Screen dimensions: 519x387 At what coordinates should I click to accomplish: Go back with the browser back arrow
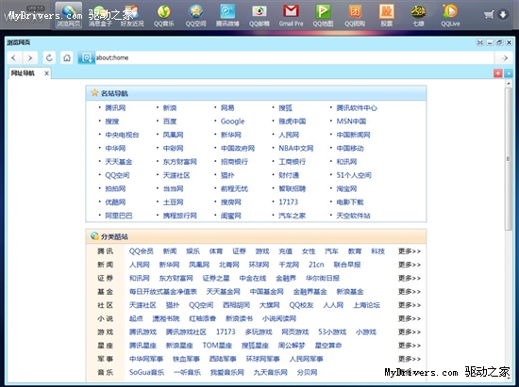[x=14, y=57]
